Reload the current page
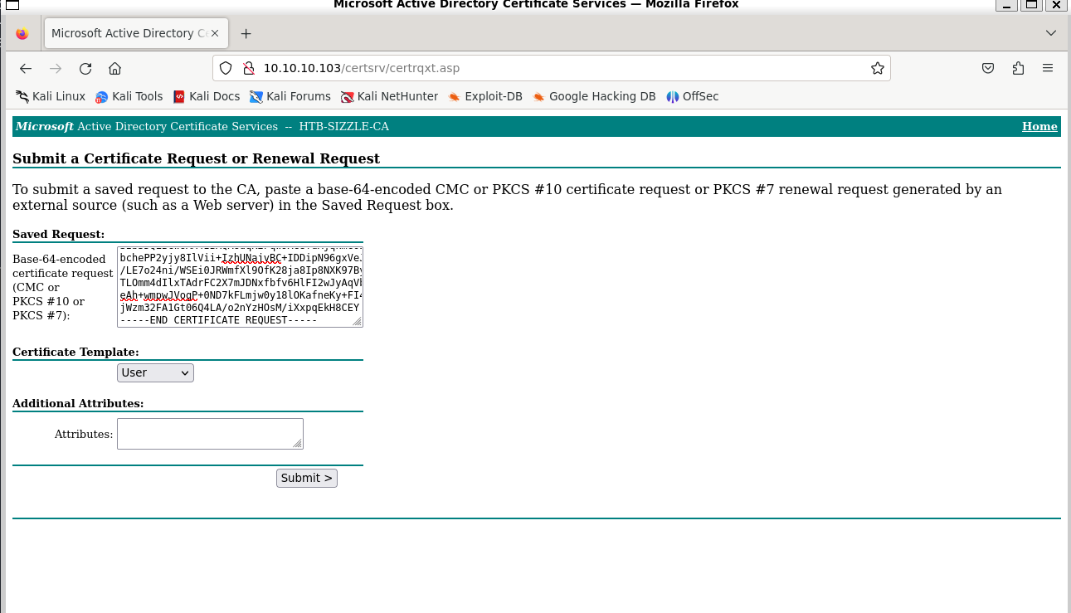This screenshot has height=613, width=1071. point(85,69)
